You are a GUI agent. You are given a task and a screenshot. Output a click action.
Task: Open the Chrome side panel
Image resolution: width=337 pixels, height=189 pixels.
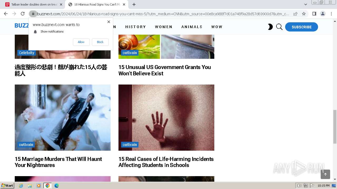pos(314,14)
